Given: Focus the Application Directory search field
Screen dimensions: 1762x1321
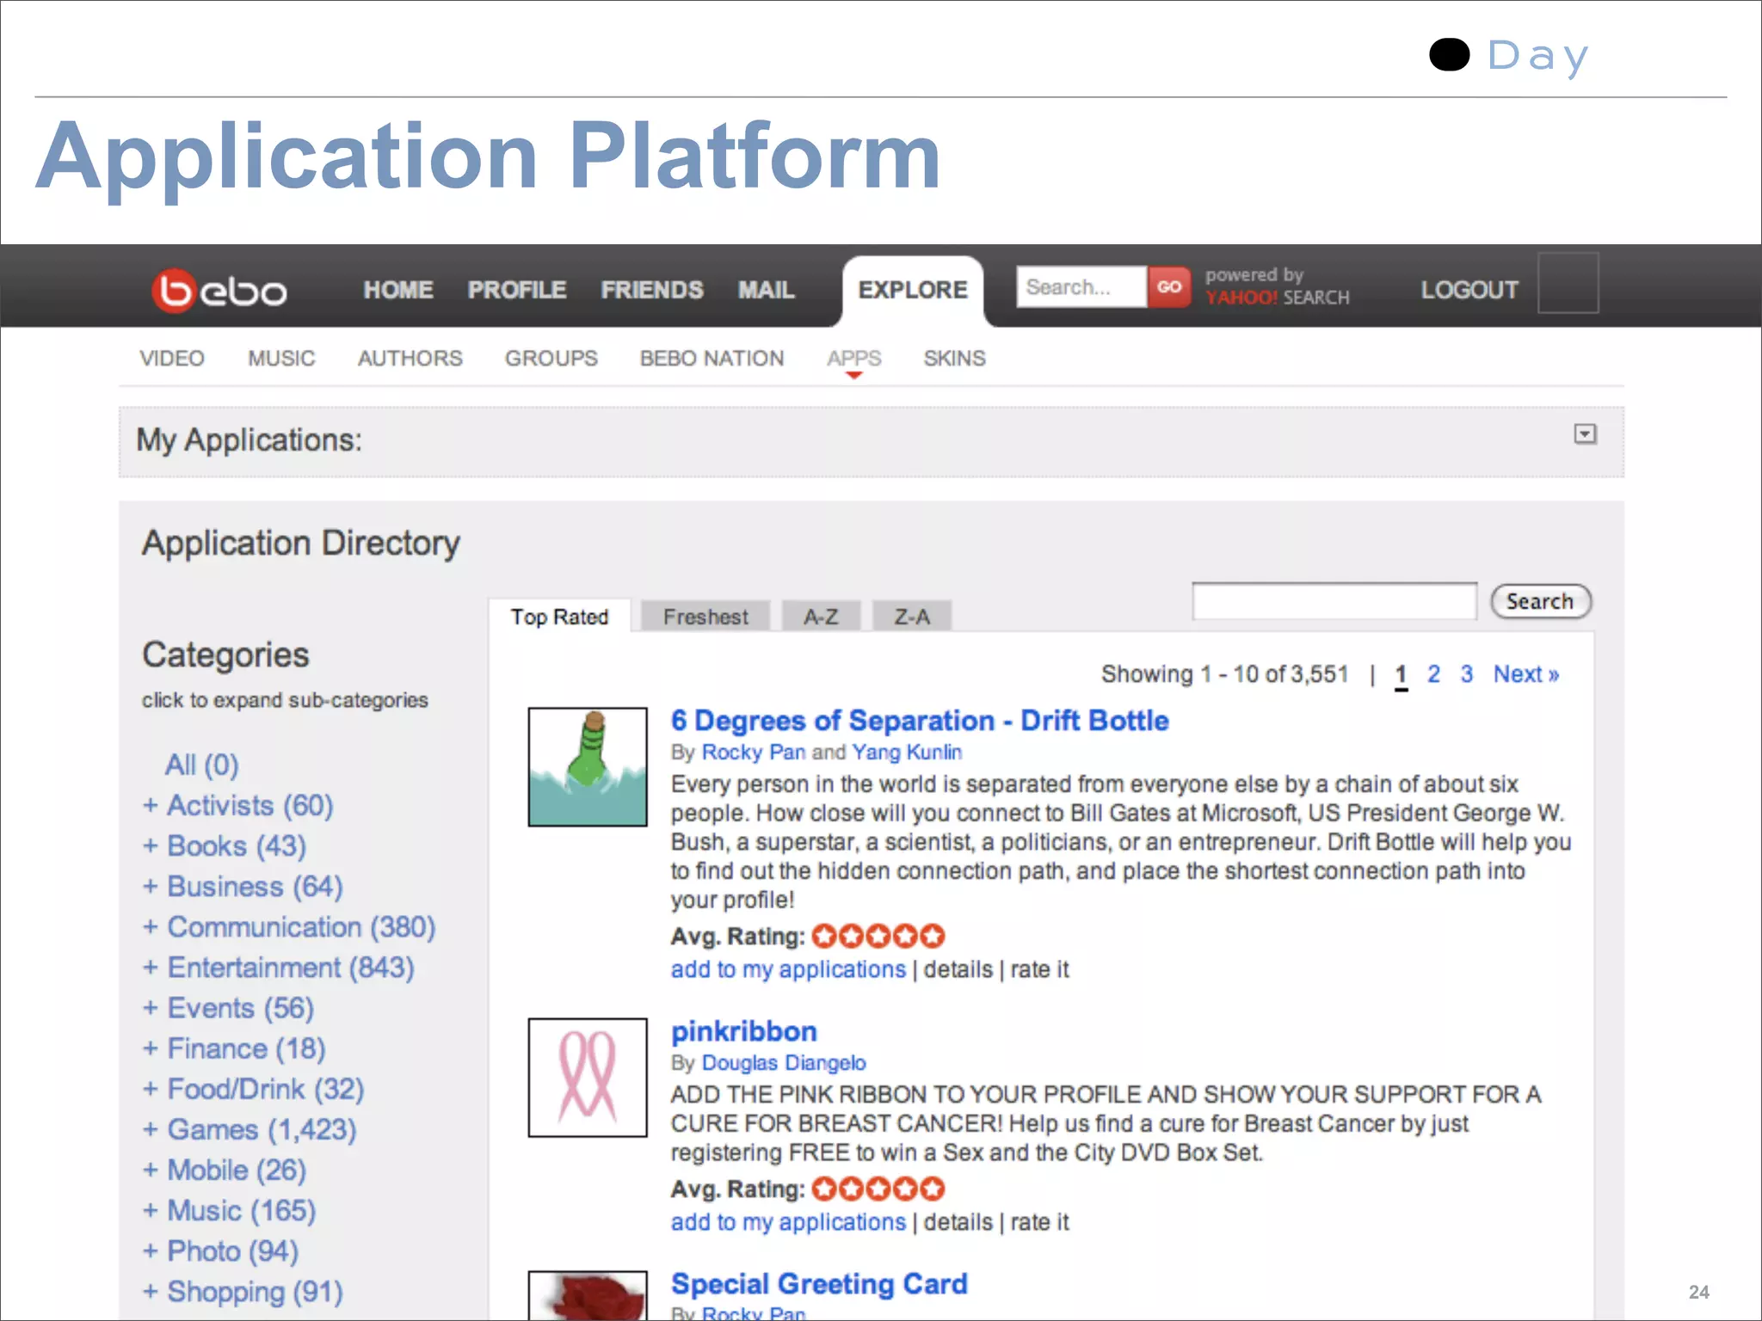Looking at the screenshot, I should click(1334, 600).
